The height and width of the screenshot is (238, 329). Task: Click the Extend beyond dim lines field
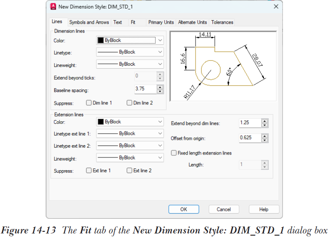(250, 123)
